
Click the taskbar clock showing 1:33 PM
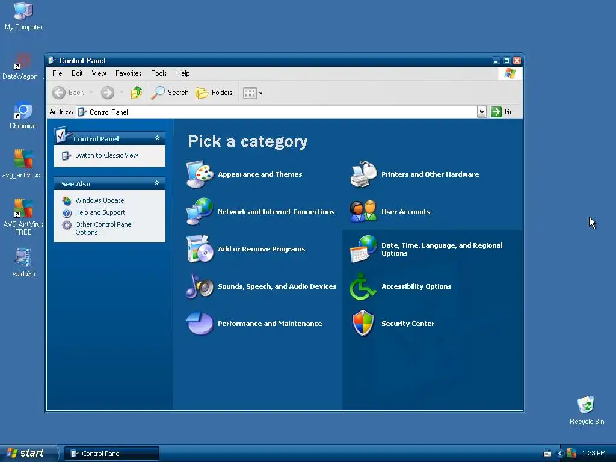tap(594, 454)
